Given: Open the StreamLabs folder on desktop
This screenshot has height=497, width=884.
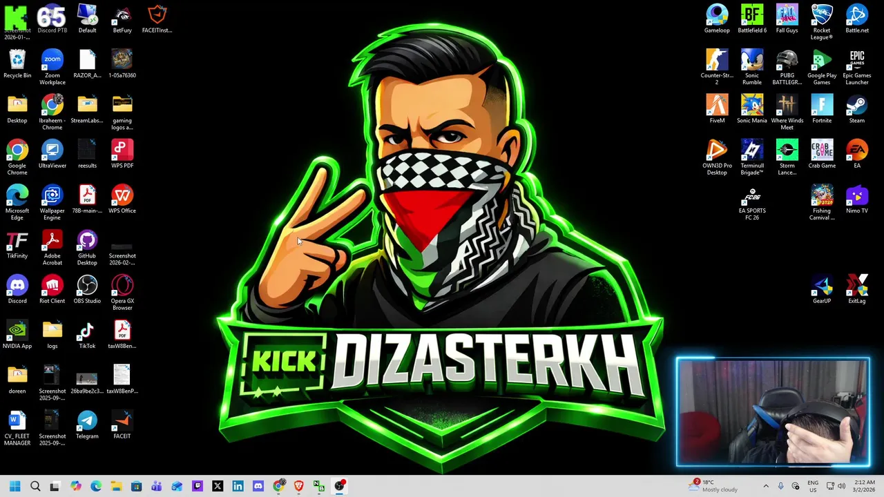Looking at the screenshot, I should pyautogui.click(x=87, y=108).
